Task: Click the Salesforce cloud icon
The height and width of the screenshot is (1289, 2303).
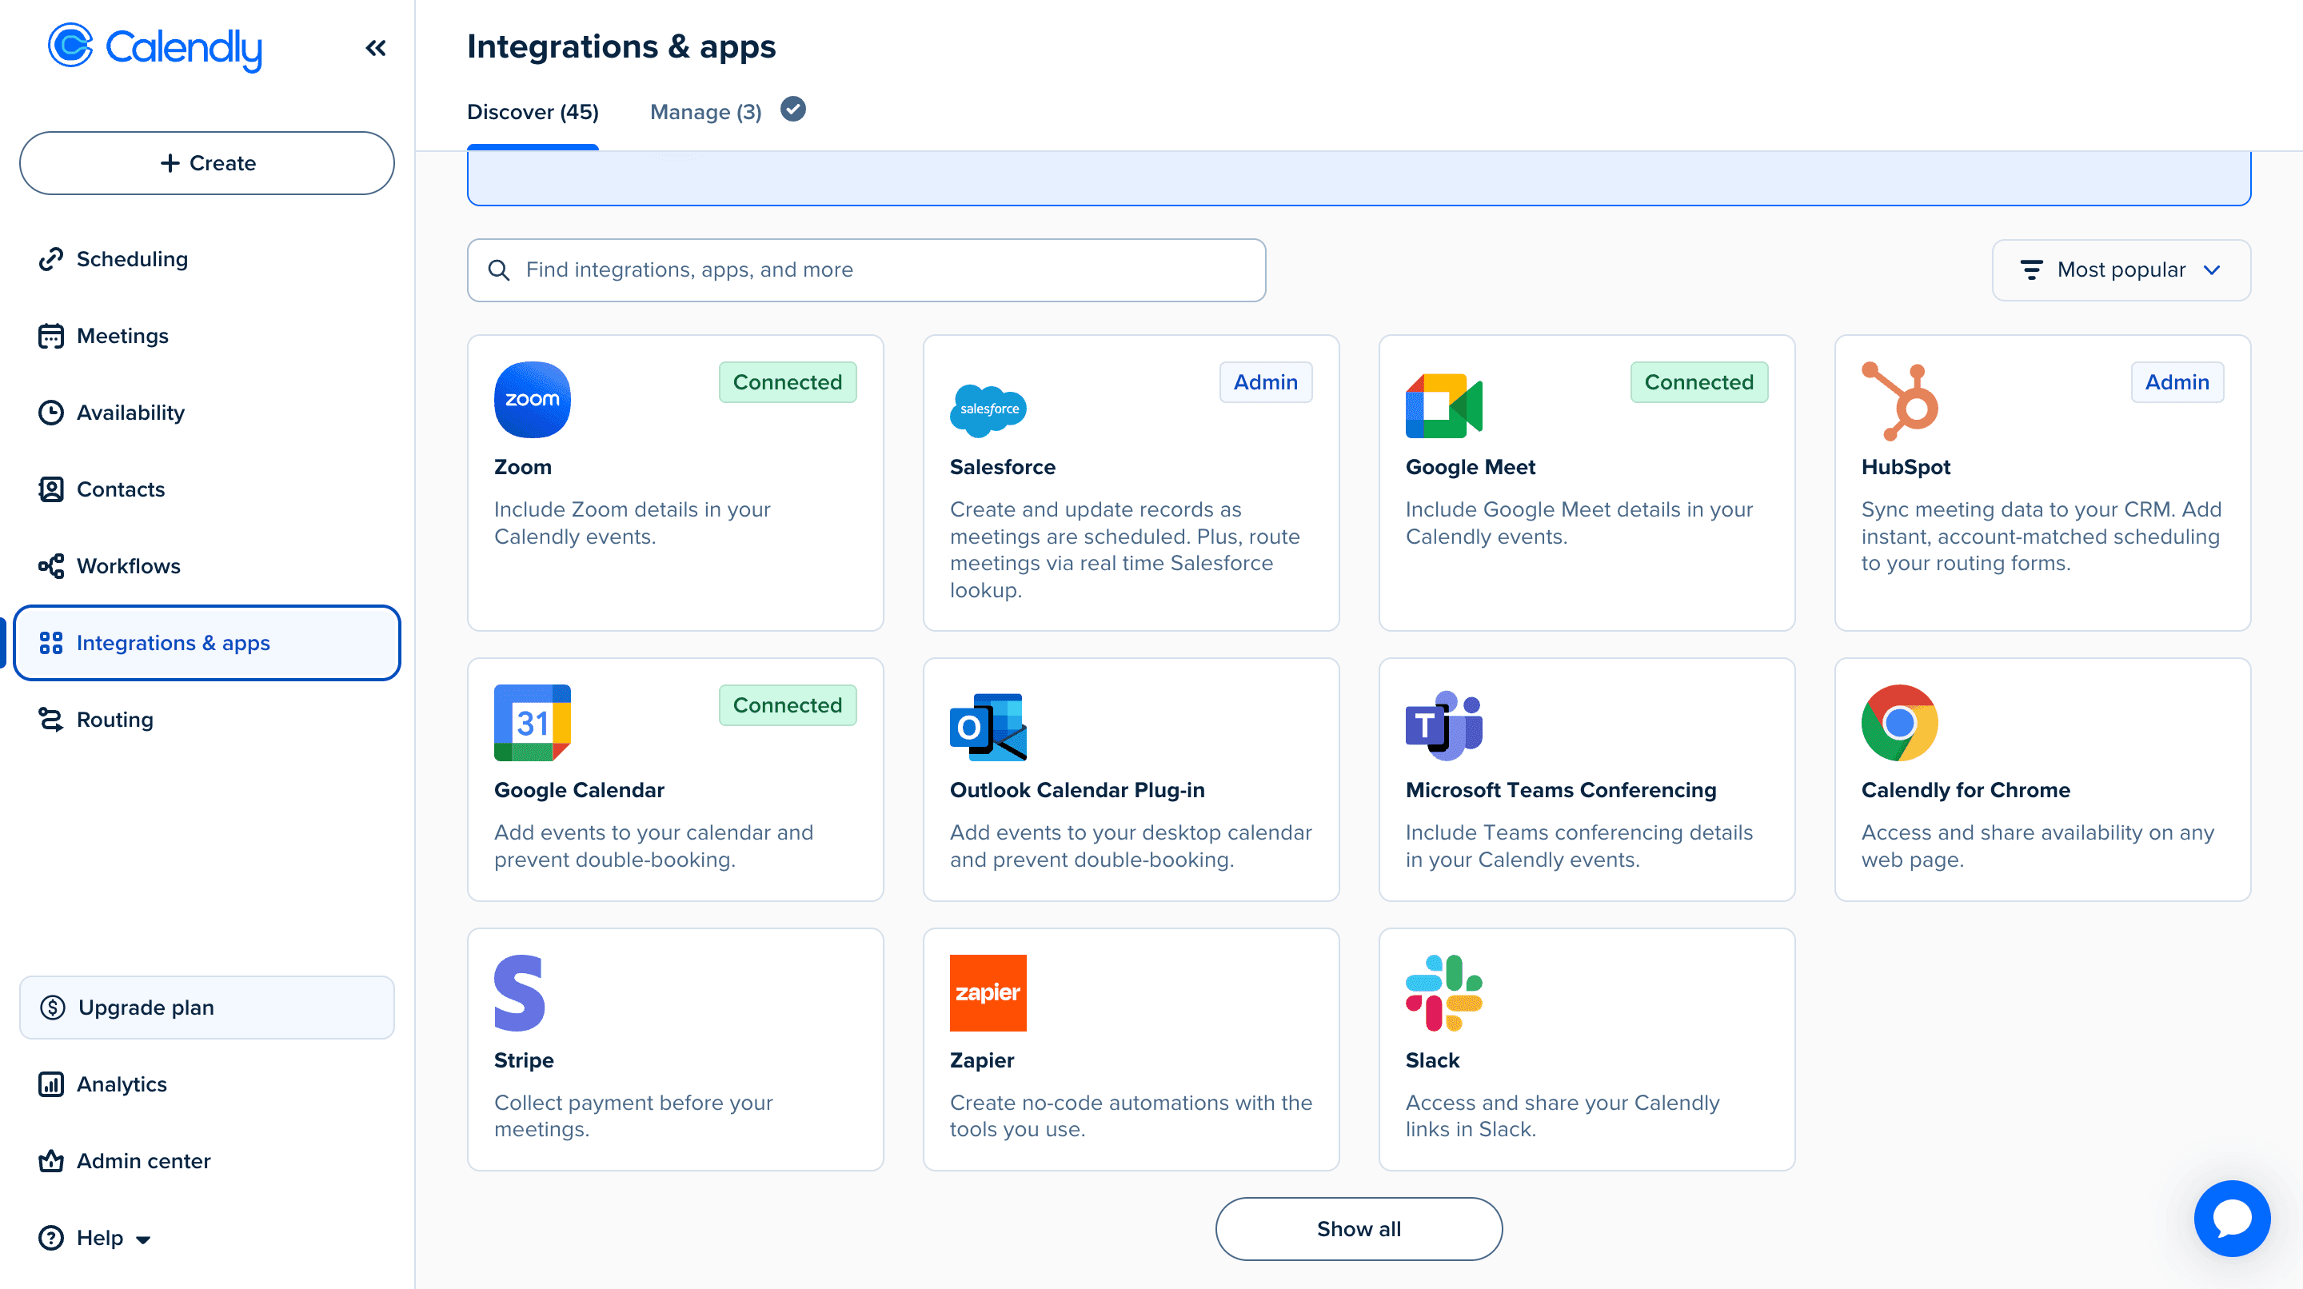Action: [988, 410]
